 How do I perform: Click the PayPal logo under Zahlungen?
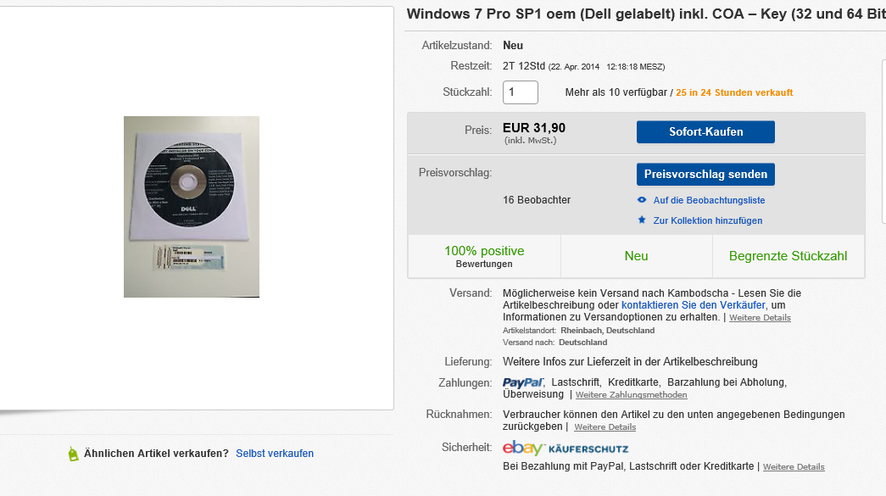(x=522, y=382)
